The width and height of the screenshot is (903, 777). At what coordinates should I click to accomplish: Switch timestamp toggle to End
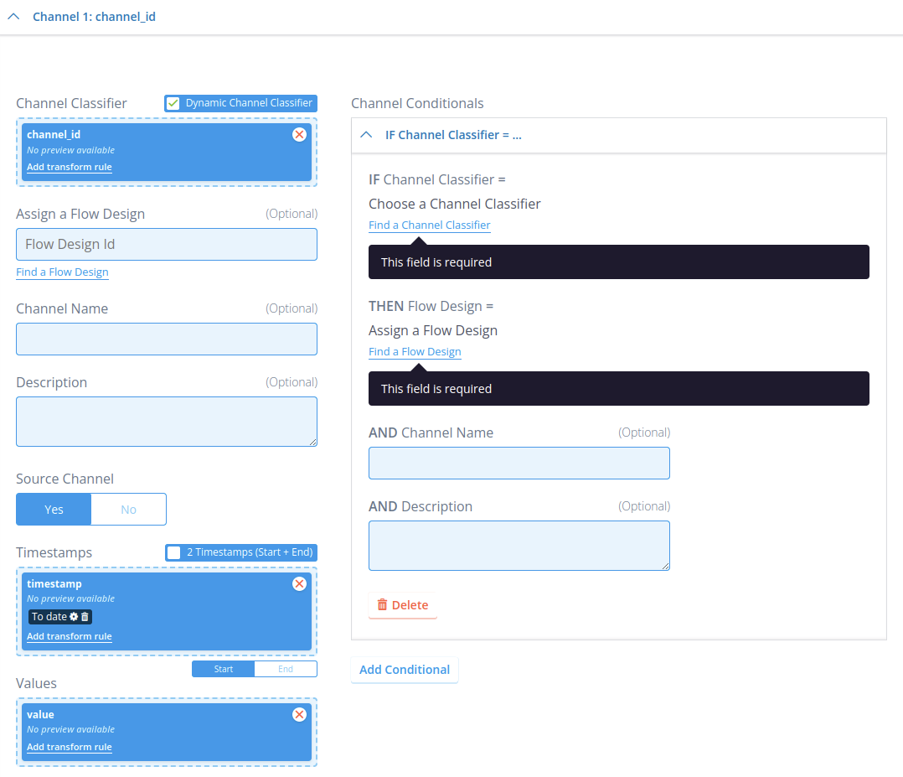286,669
